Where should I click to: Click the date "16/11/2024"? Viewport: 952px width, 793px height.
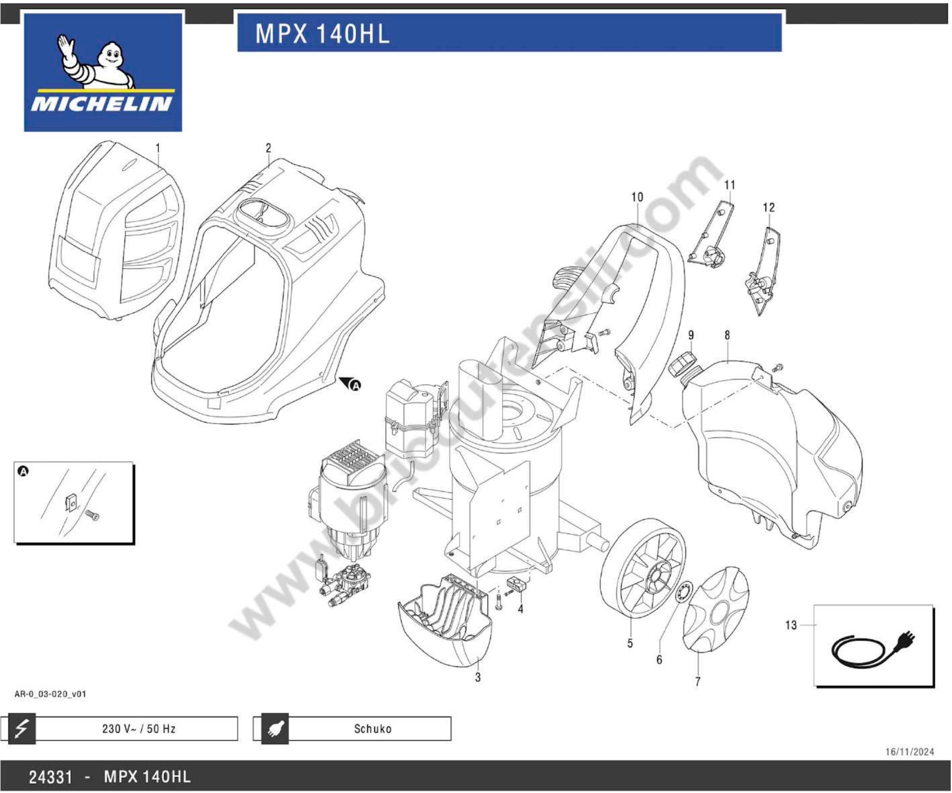tap(910, 752)
